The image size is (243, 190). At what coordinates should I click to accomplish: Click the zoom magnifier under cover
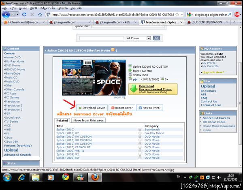[x=124, y=97]
